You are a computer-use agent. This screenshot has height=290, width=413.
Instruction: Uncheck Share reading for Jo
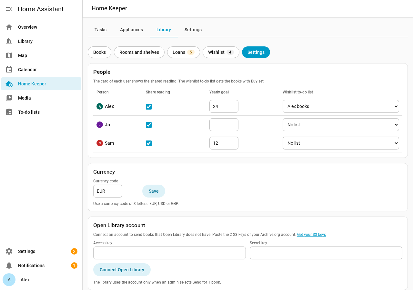[149, 125]
